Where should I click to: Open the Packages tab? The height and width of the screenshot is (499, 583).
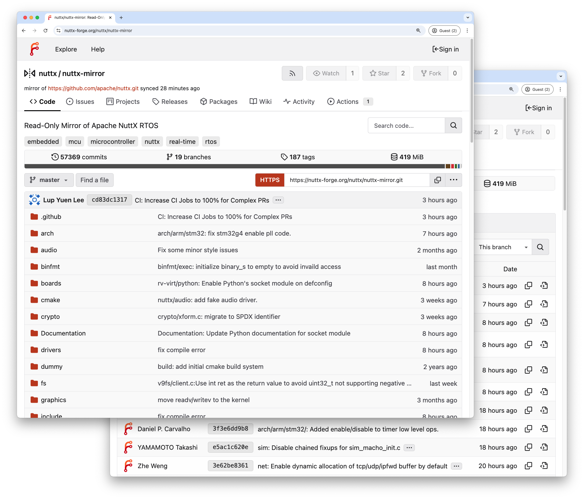click(219, 102)
